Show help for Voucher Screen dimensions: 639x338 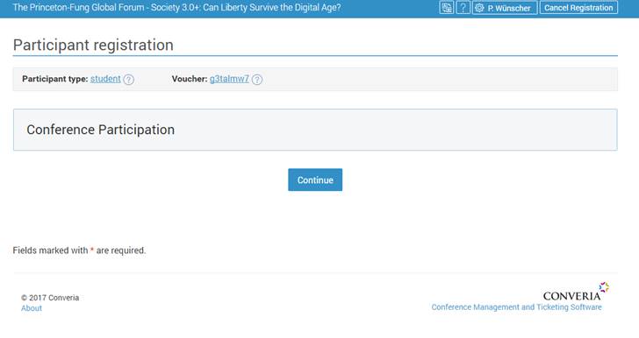tap(257, 80)
